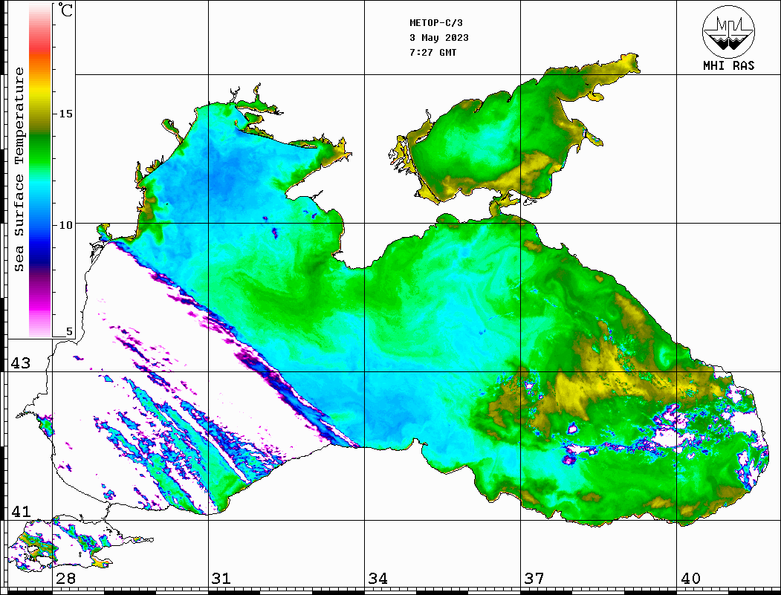The height and width of the screenshot is (595, 781).
Task: Click the longitude label '37'
Action: [534, 579]
